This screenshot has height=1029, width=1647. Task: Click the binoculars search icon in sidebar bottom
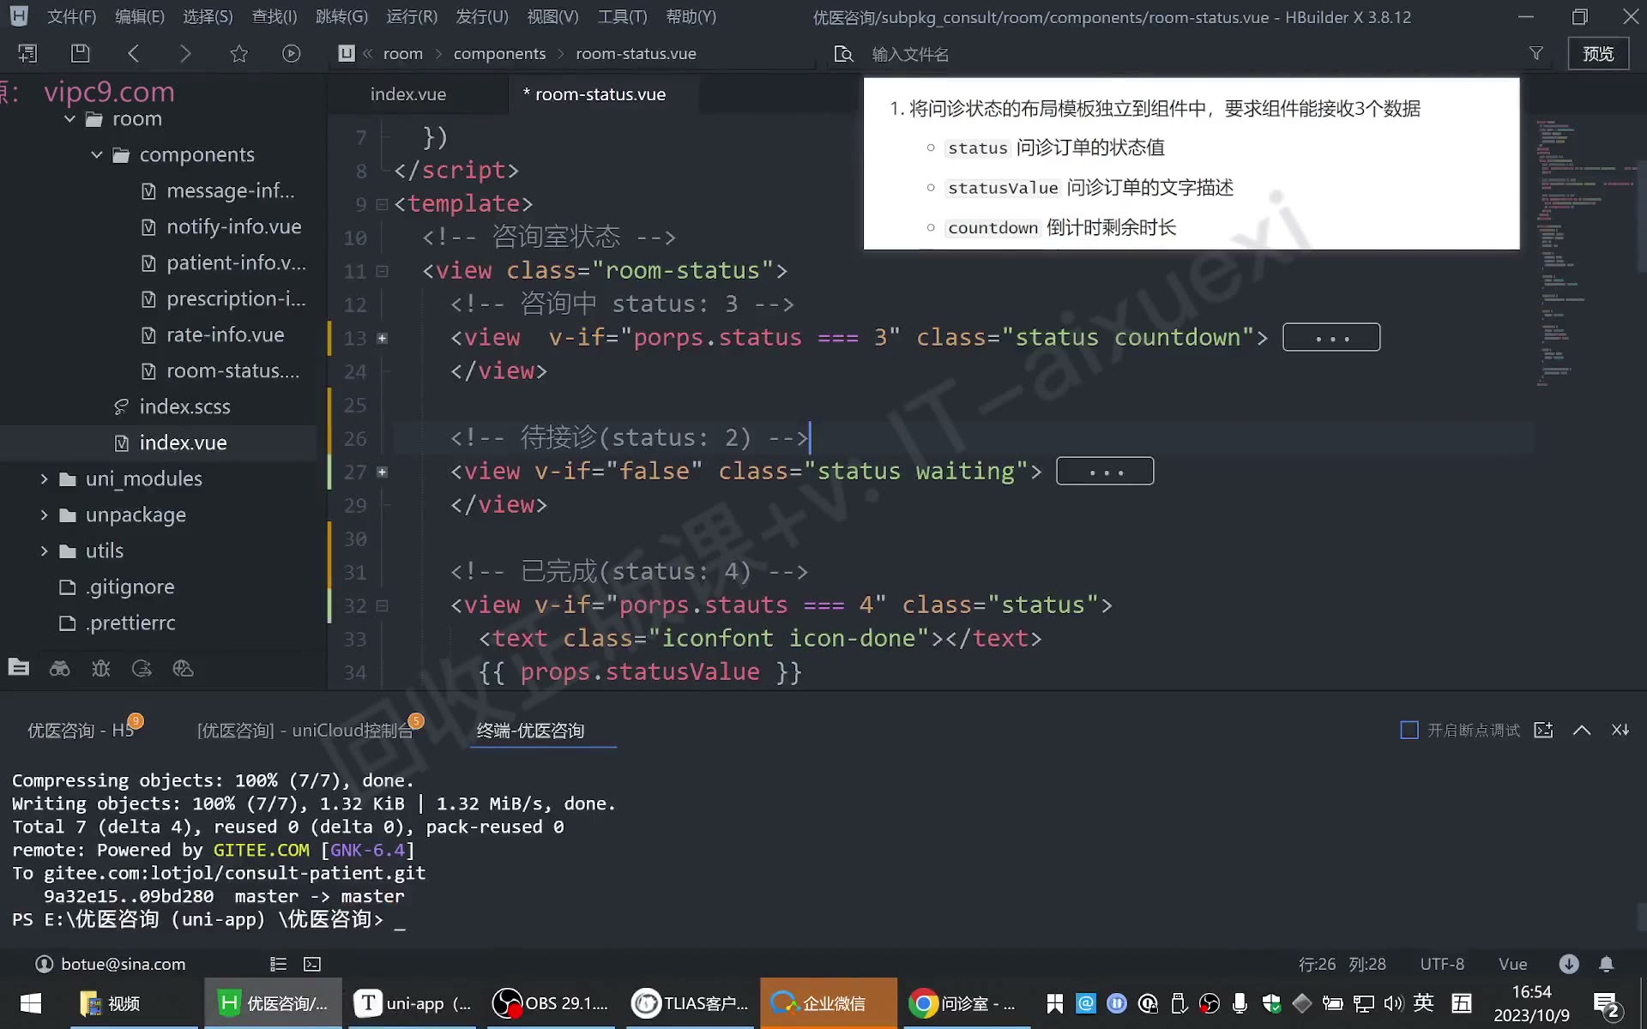pyautogui.click(x=59, y=668)
